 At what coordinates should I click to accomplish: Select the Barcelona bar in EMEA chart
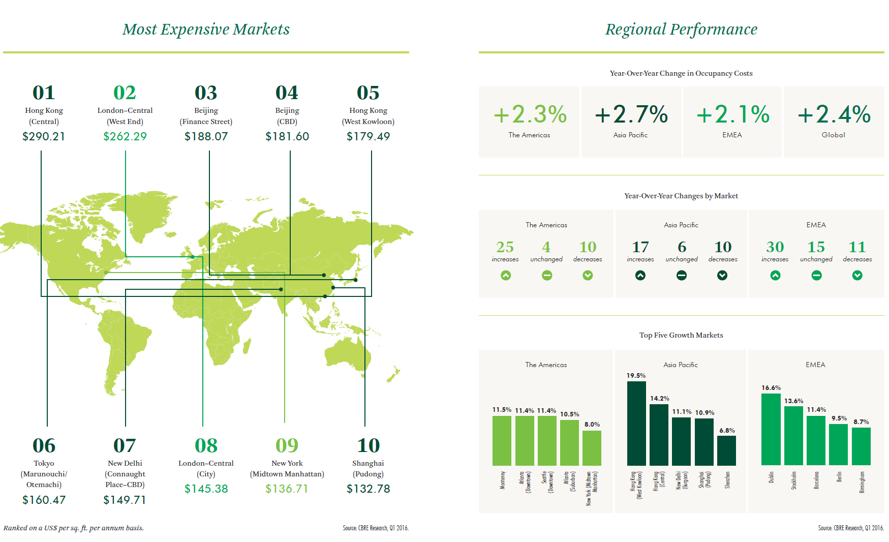pyautogui.click(x=816, y=440)
